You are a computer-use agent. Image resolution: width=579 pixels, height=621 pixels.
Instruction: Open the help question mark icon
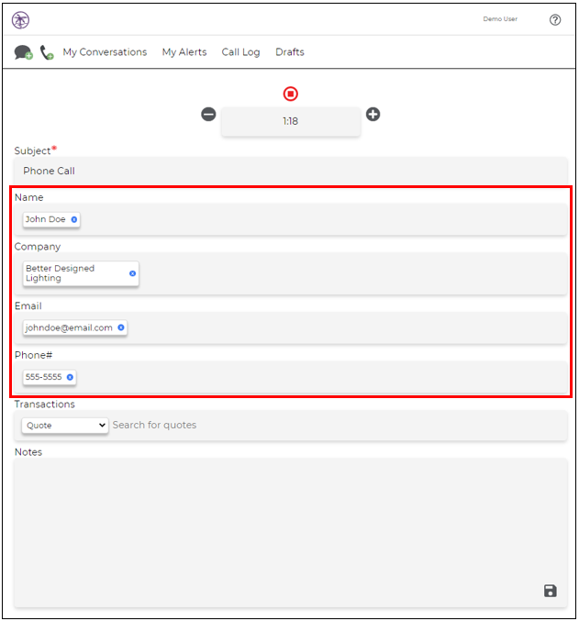(x=555, y=20)
